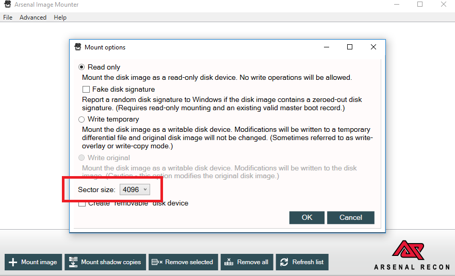The image size is (455, 276).
Task: Select the Read only radio button
Action: (82, 67)
